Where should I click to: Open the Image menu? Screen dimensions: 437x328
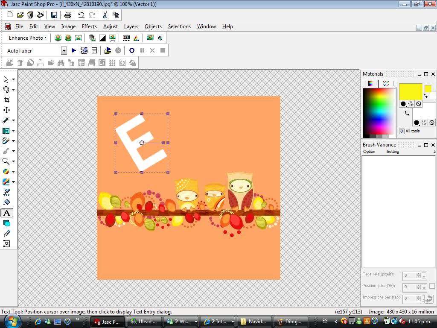pos(68,26)
